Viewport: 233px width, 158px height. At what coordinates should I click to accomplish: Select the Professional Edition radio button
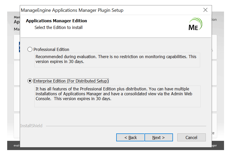30,49
